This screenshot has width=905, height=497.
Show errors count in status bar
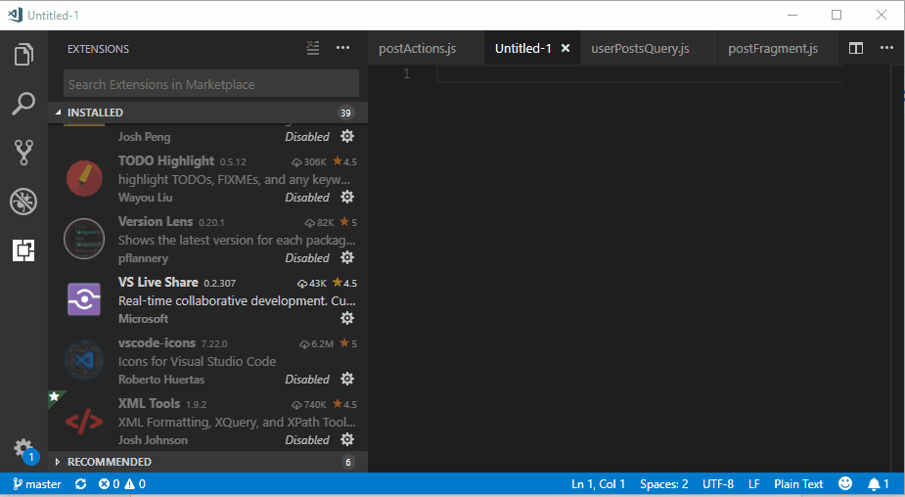tap(109, 484)
